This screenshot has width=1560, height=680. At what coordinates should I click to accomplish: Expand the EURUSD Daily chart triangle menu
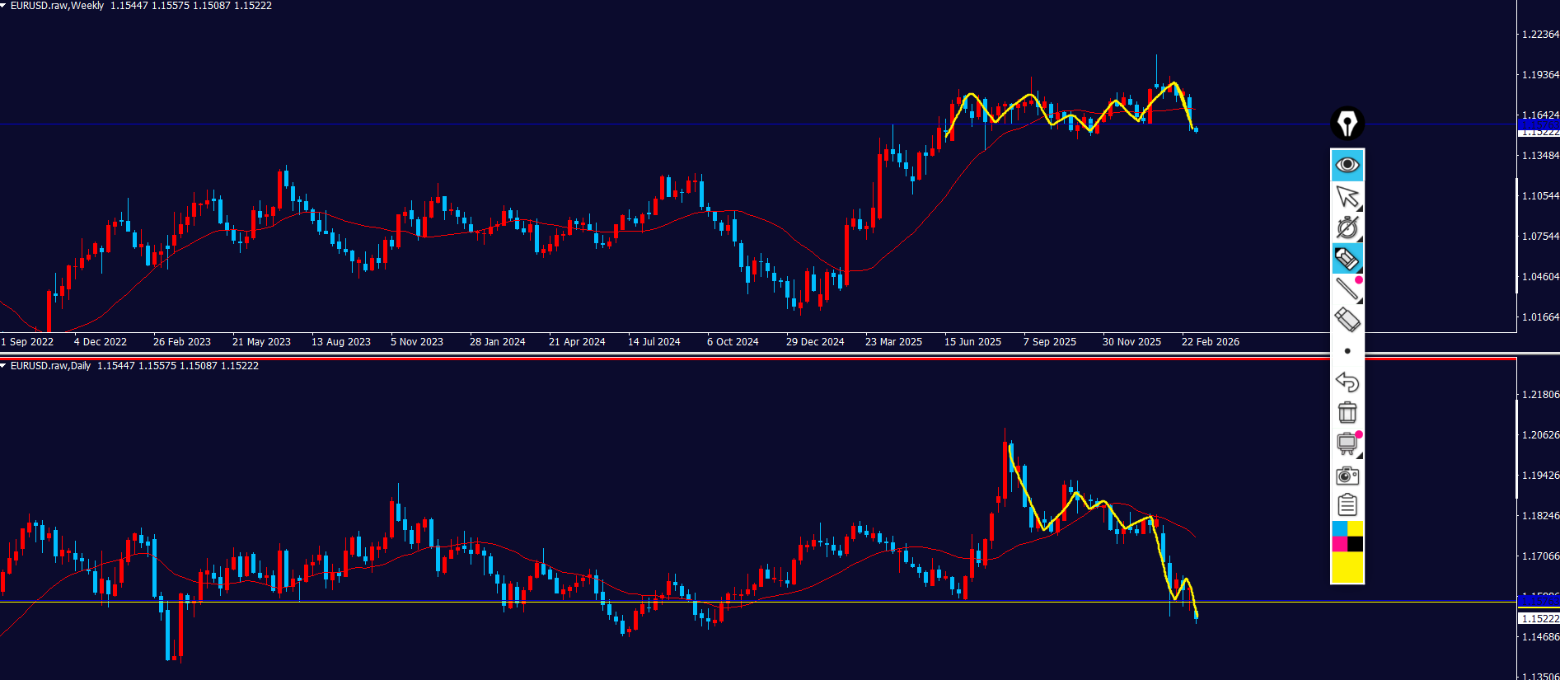click(4, 366)
